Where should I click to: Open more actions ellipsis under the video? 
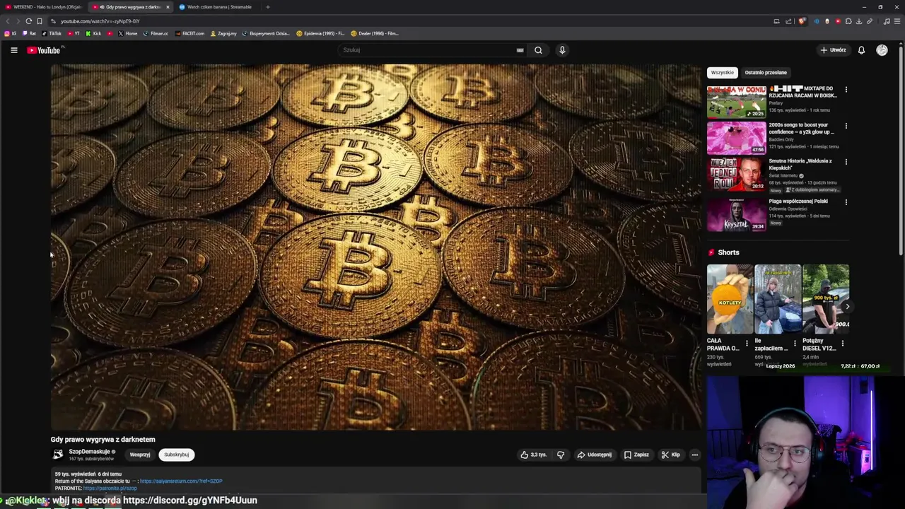(x=695, y=455)
